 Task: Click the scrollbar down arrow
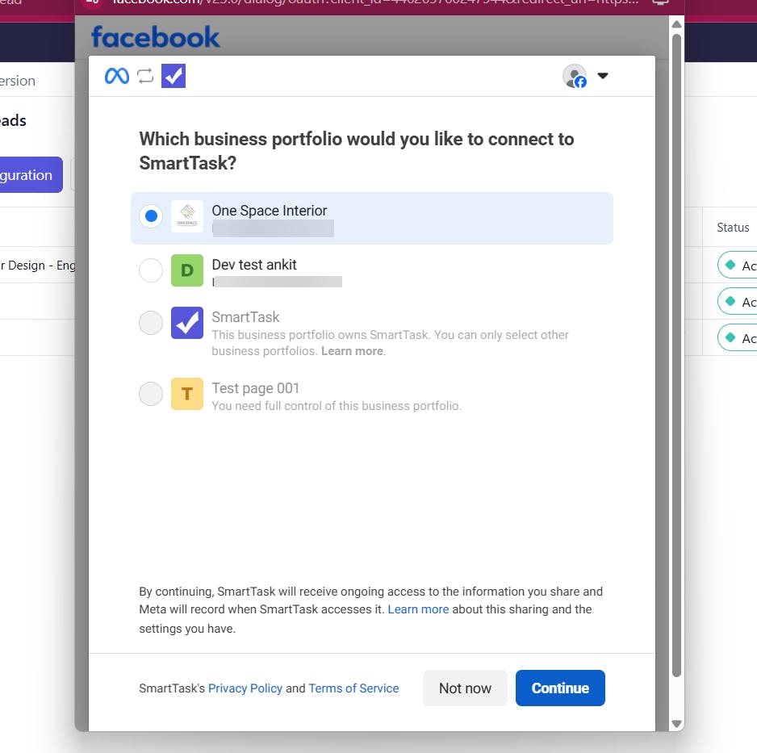[676, 724]
